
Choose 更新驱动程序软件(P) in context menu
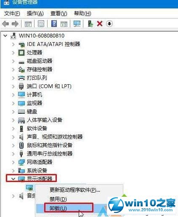[75, 190]
